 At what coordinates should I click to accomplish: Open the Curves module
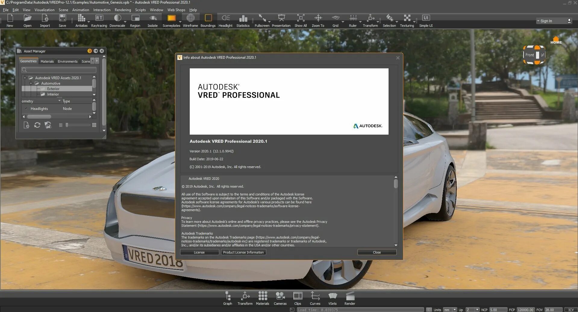point(315,298)
